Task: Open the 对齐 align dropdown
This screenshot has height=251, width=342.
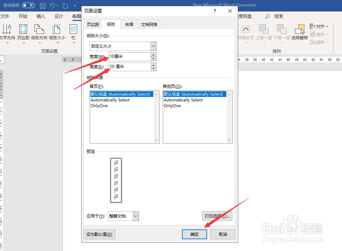Action: [x=319, y=26]
